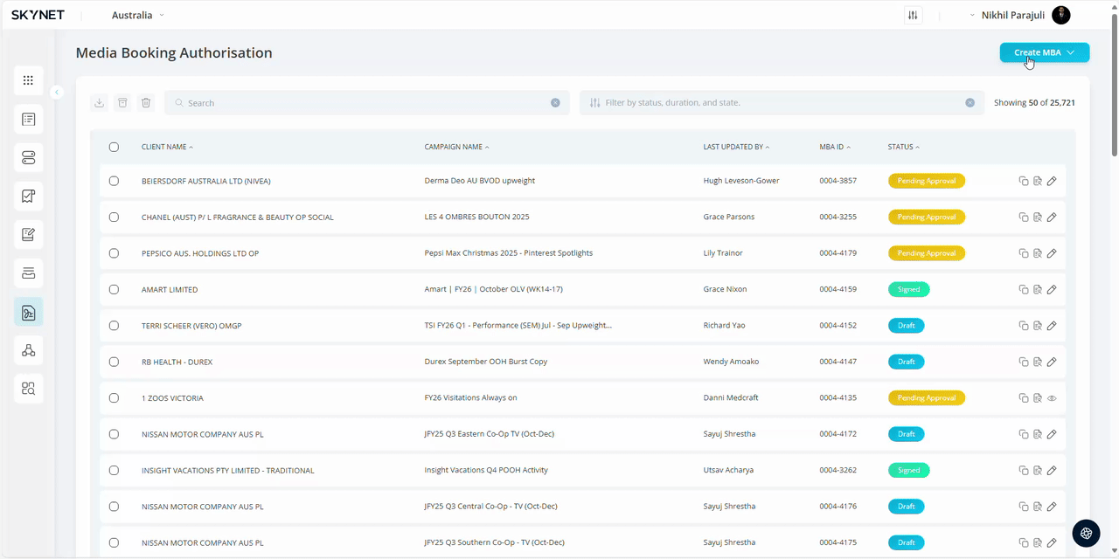Sort table by Client Name column
Viewport: 1119px width, 559px height.
coord(167,147)
